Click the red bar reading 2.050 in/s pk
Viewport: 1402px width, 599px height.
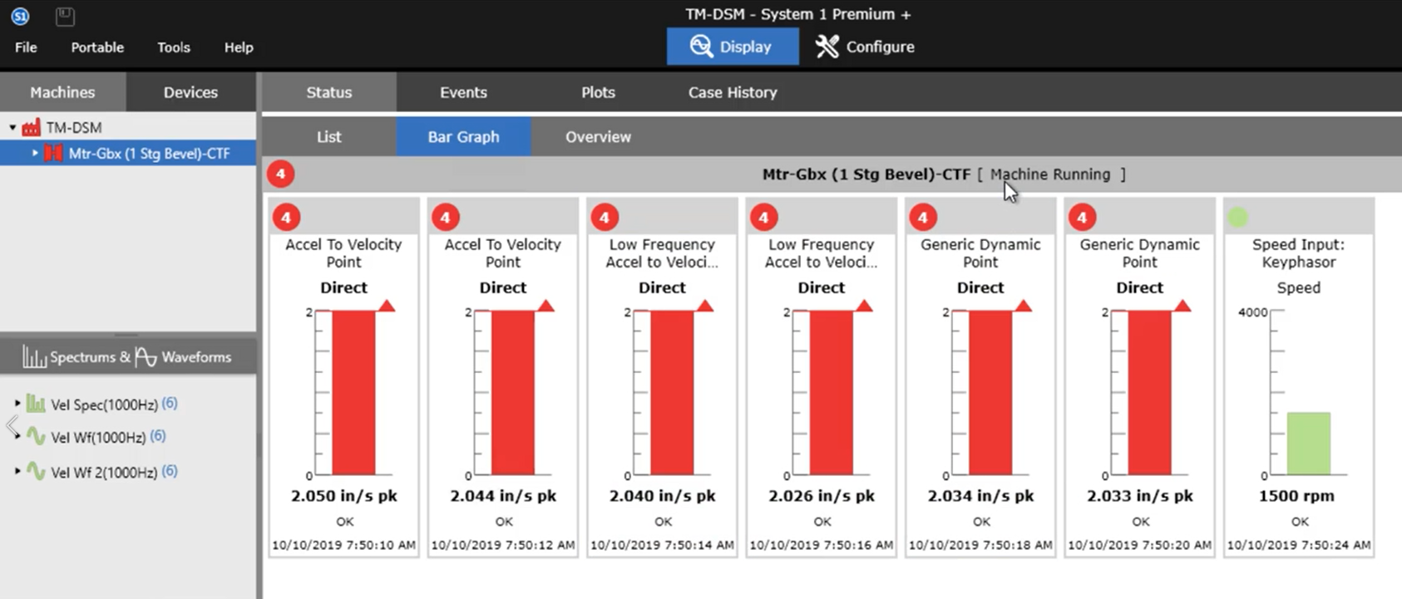[353, 392]
